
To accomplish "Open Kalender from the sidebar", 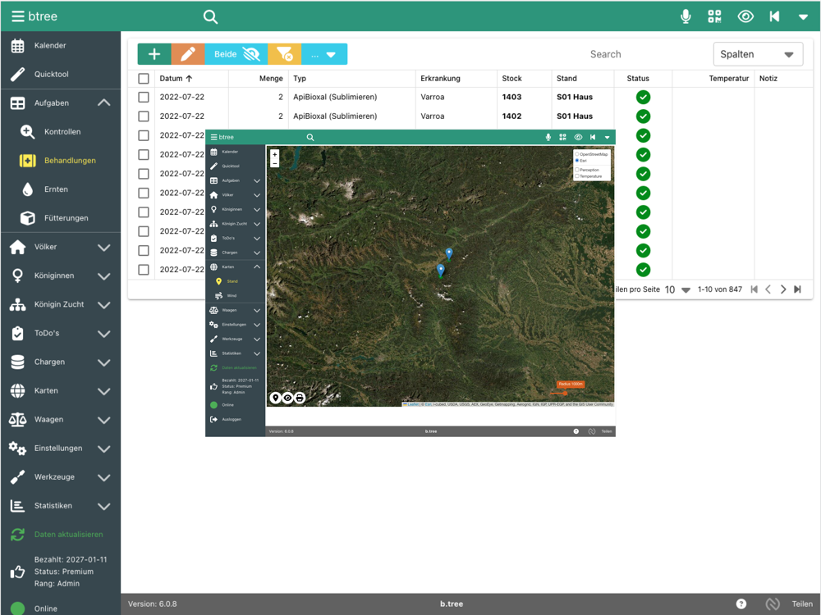I will click(x=50, y=46).
